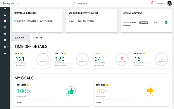Open the reading person sidebar icon

[5, 53]
